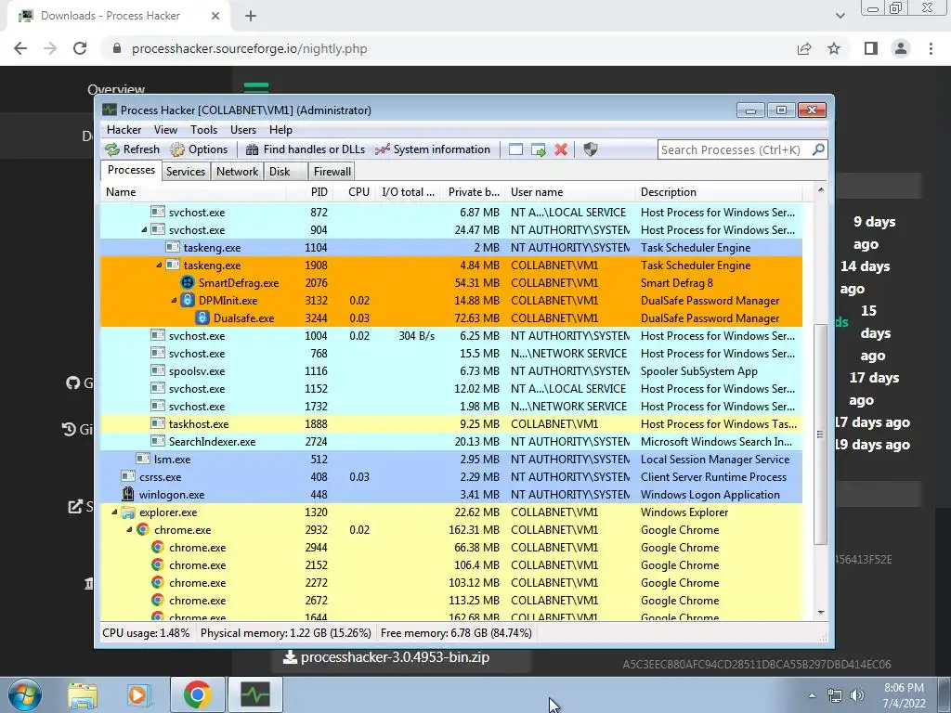951x713 pixels.
Task: Open the Hacker menu
Action: point(124,130)
